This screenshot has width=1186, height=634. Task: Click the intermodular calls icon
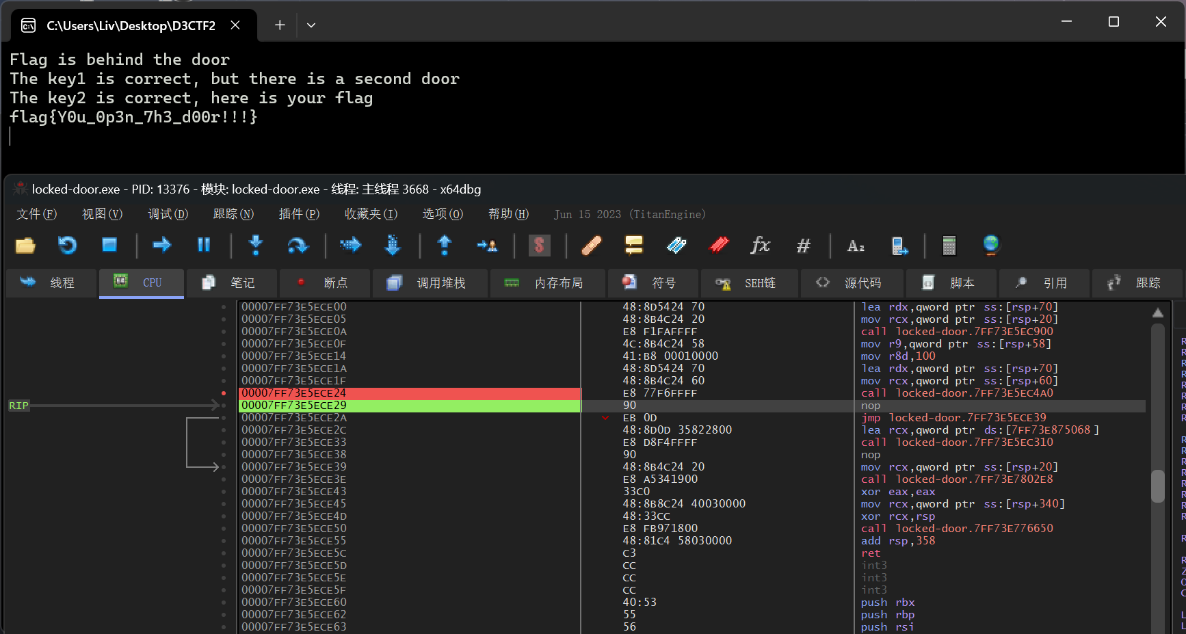point(899,246)
